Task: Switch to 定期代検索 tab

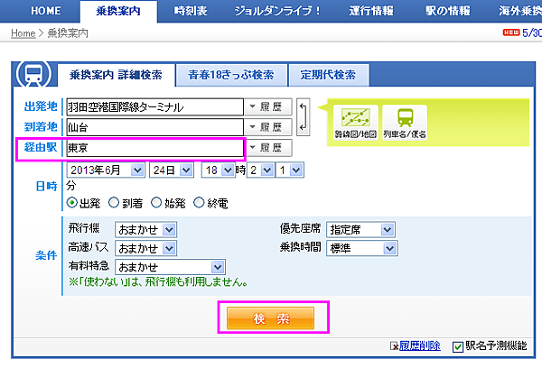Action: pos(328,75)
